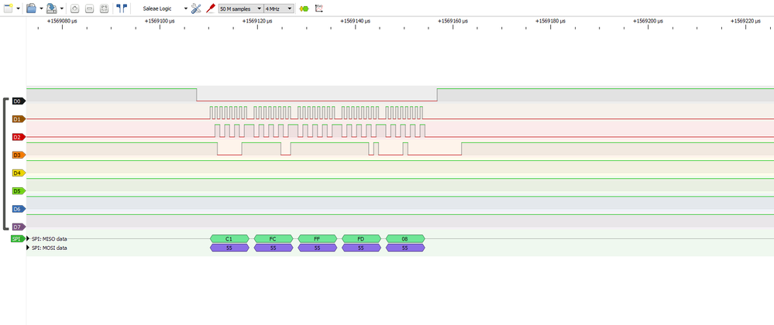Select the D4 channel label
Viewport: 774px width, 325px height.
pyautogui.click(x=19, y=173)
